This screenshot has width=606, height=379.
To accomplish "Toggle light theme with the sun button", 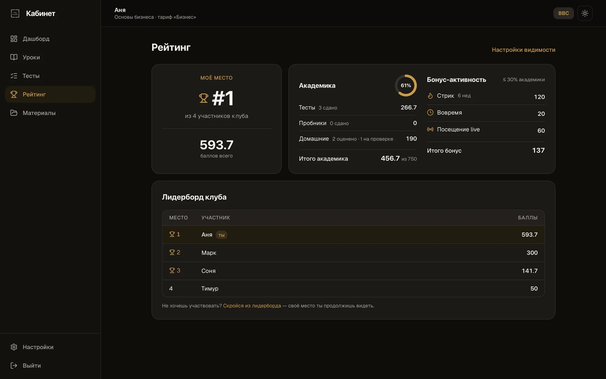I will [585, 13].
